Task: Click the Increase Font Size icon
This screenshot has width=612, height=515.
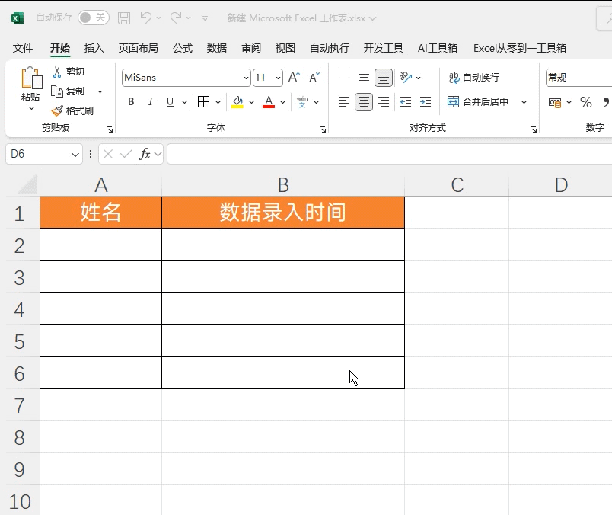Action: [x=294, y=78]
